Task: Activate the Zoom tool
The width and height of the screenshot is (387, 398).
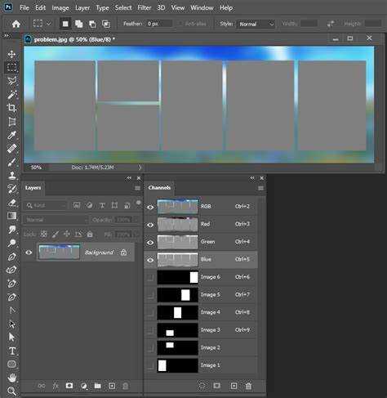Action: [11, 391]
